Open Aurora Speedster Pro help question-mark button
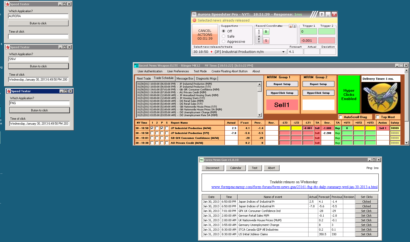 (321, 14)
